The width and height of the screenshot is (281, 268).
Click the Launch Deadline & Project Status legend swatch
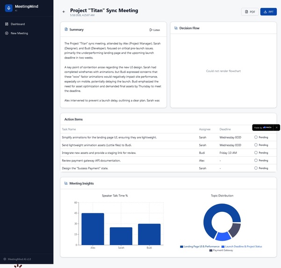click(223, 246)
